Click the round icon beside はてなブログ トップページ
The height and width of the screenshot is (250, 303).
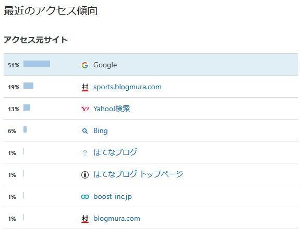85,175
